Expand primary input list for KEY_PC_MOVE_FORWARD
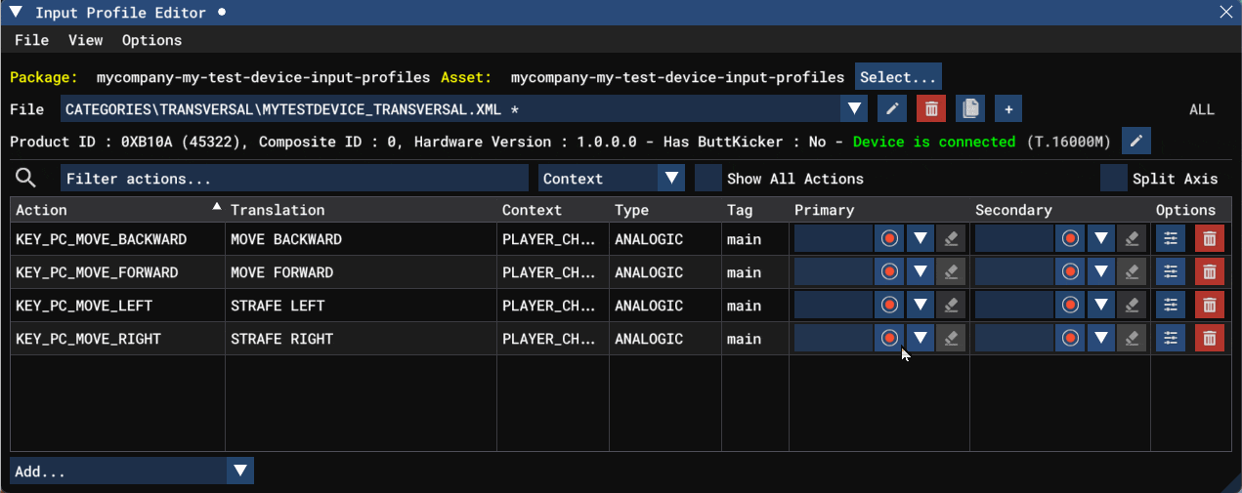Screen dimensions: 1242x493 [921, 272]
